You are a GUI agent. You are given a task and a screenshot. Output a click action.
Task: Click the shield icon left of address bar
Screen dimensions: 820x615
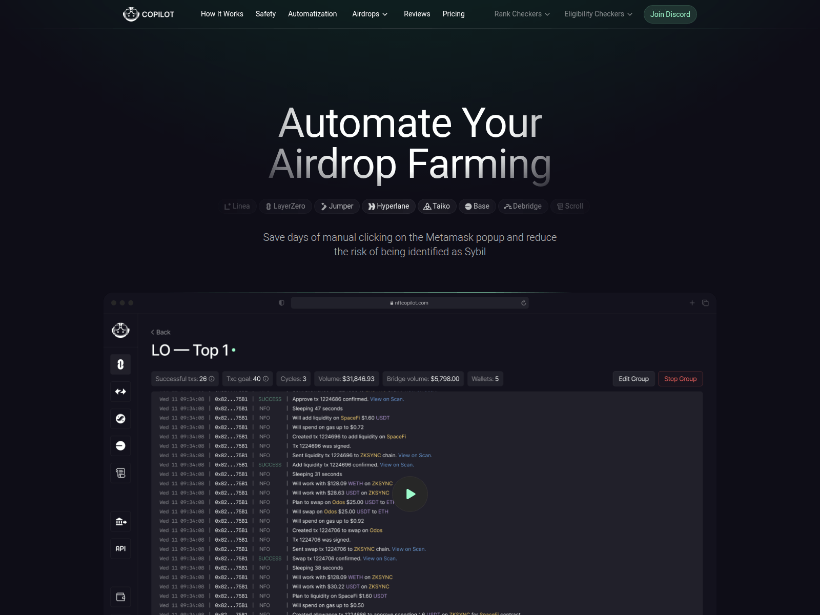point(281,303)
